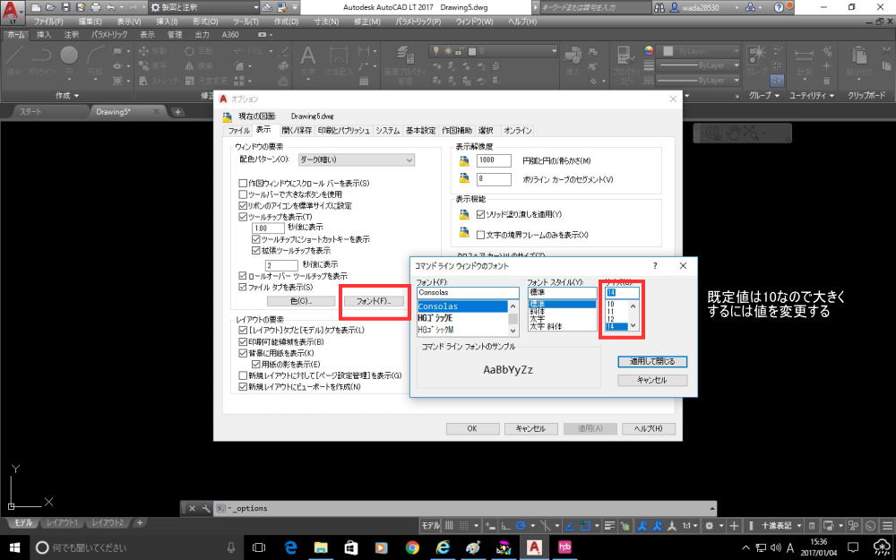Enable large buttons for toolbars checkbox
Viewport: 896px width, 560px height.
243,194
